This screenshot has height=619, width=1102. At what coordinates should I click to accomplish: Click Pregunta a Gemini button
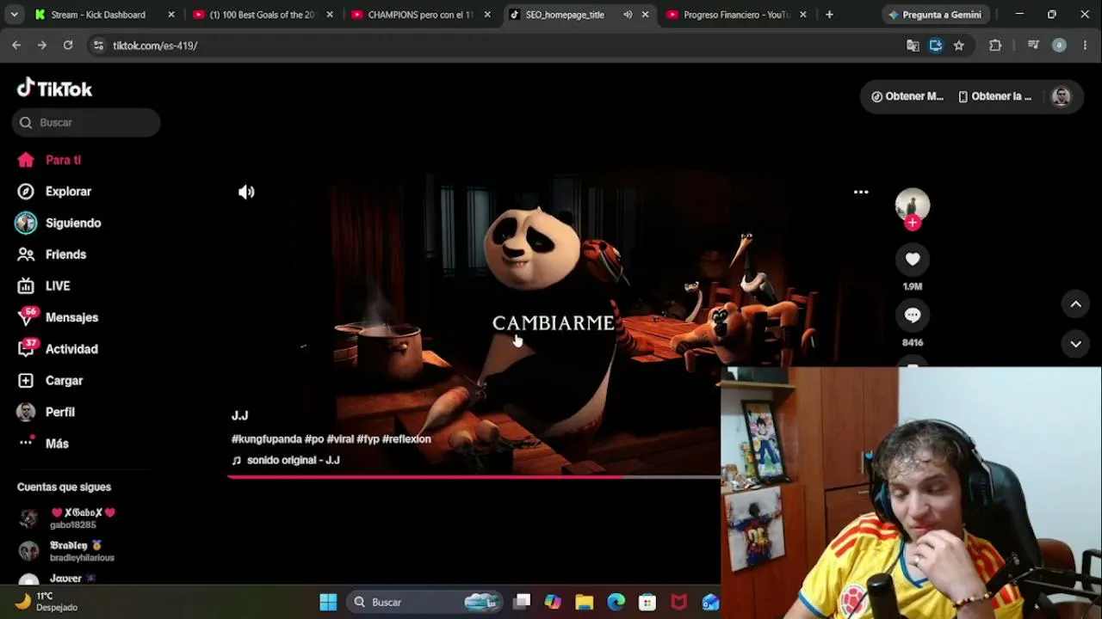pyautogui.click(x=935, y=15)
